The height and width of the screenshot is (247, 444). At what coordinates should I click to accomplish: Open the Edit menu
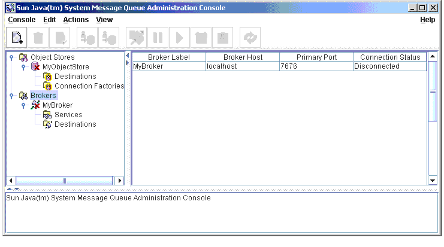point(50,20)
